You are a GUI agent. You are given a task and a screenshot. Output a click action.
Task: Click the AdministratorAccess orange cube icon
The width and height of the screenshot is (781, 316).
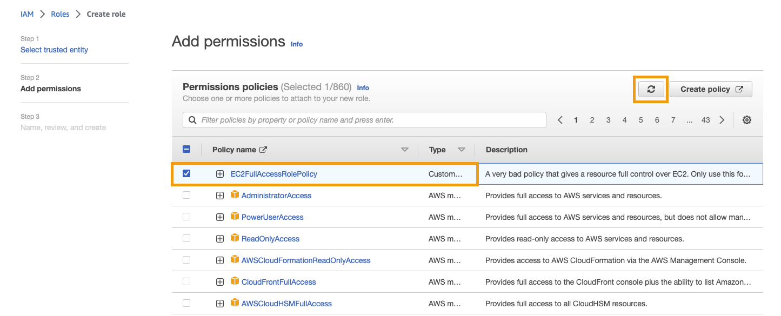point(235,195)
